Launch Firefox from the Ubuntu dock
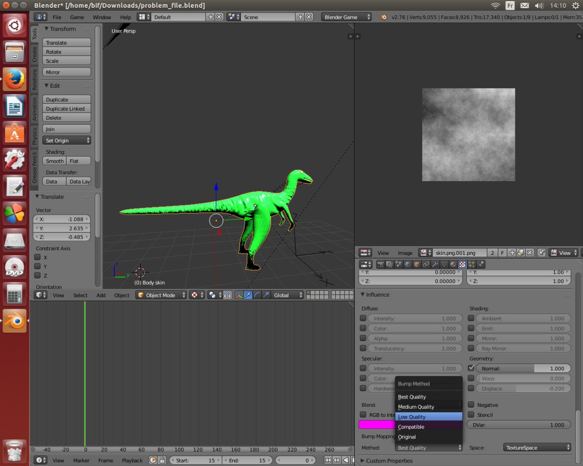This screenshot has width=583, height=466. (15, 79)
